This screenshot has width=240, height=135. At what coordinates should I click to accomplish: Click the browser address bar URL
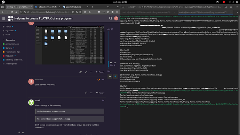coord(50,12)
